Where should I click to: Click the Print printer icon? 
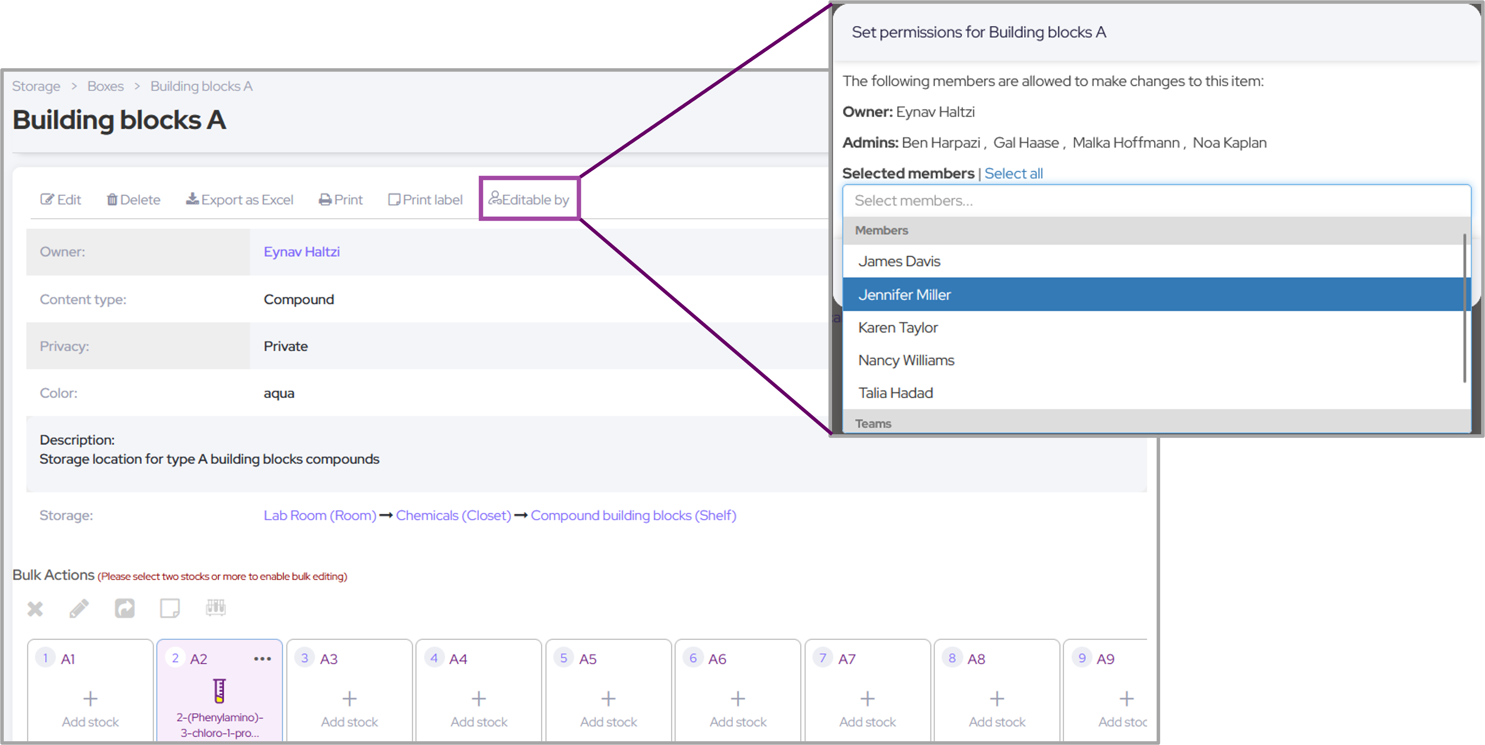pyautogui.click(x=325, y=200)
